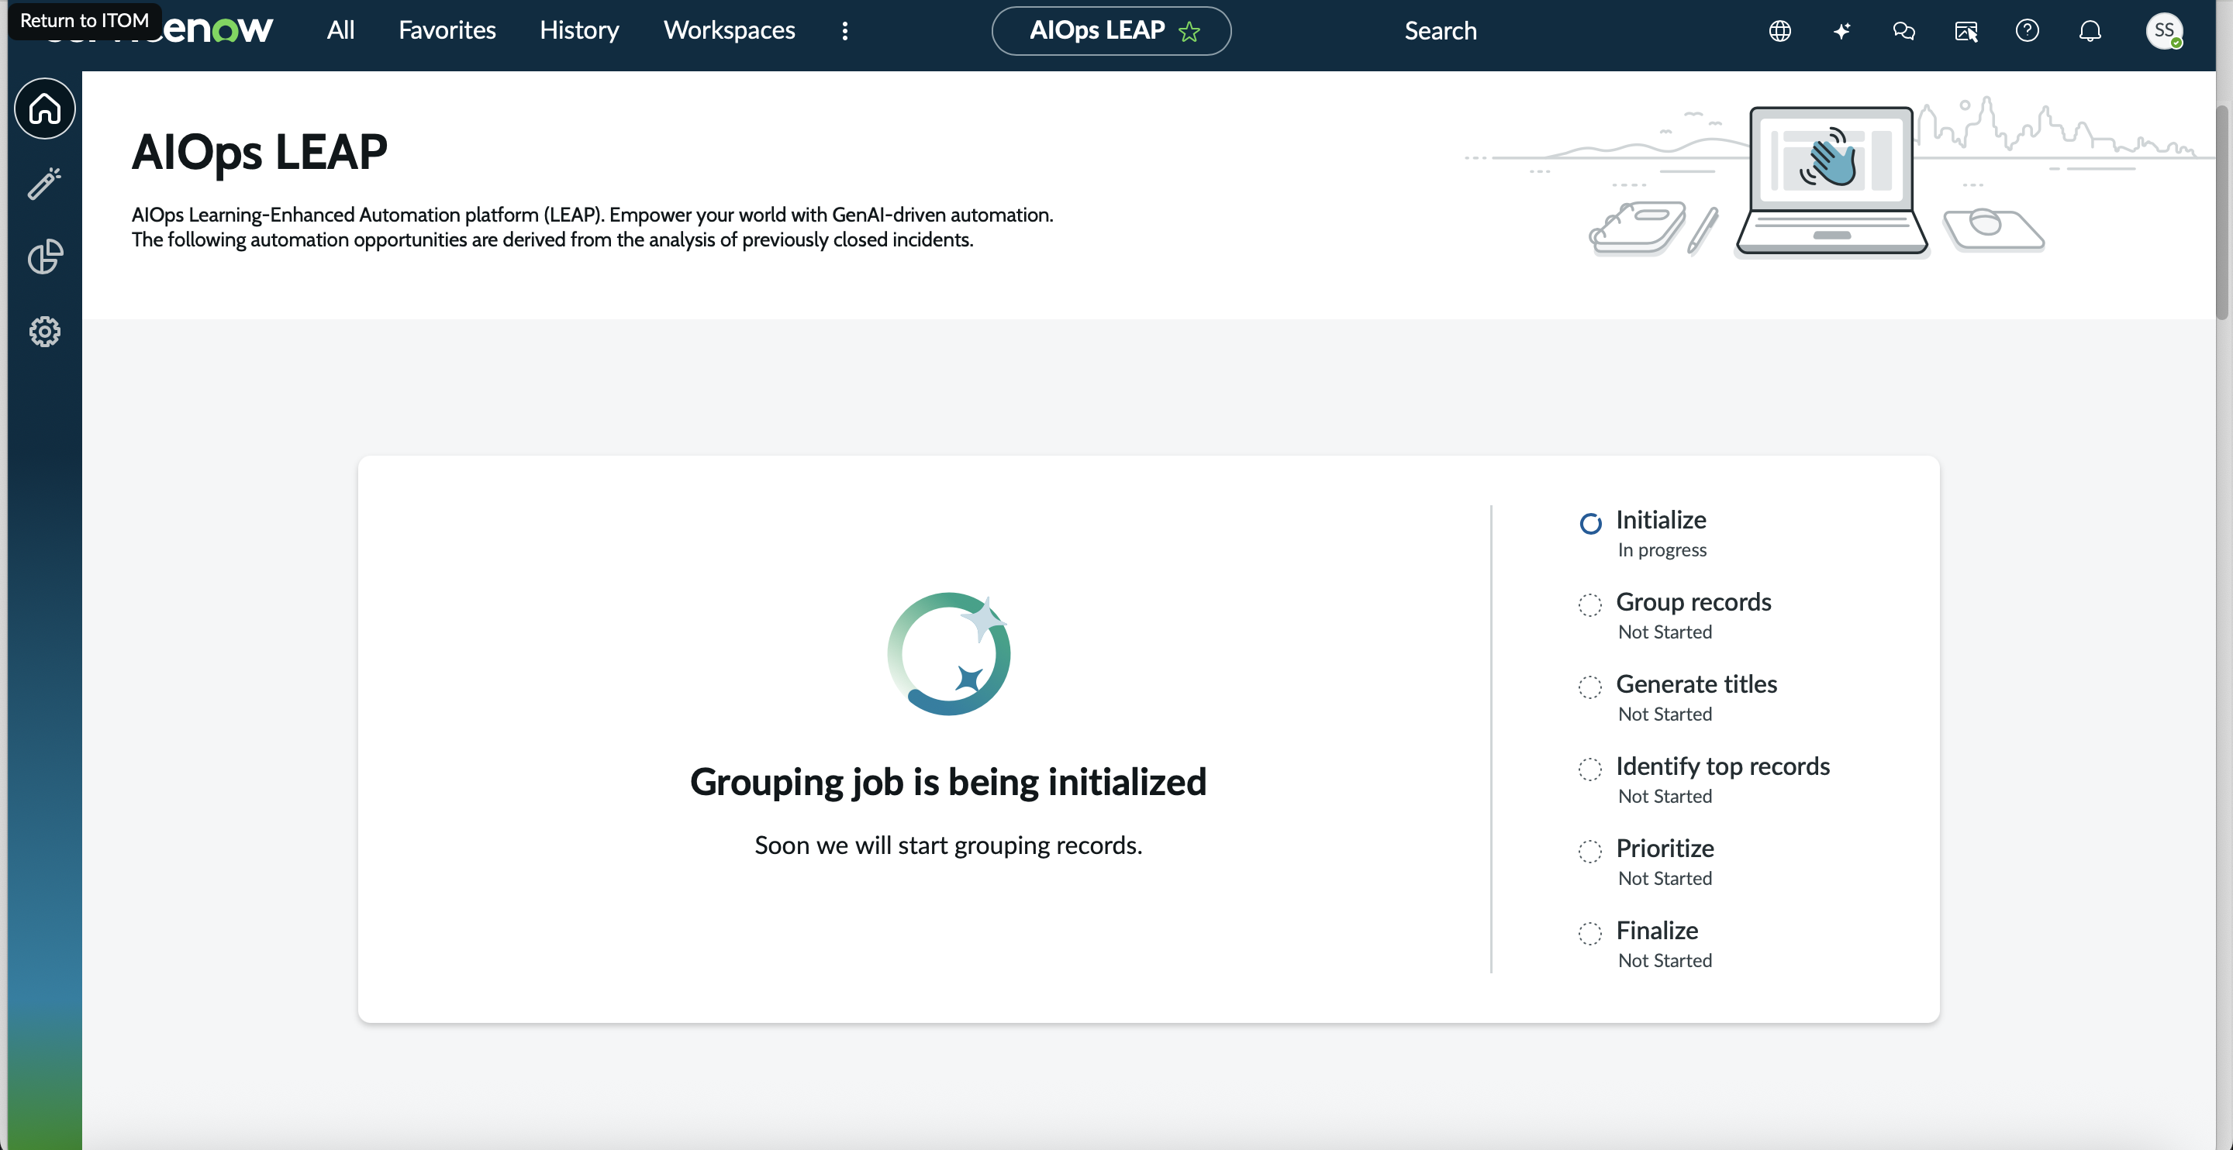This screenshot has width=2233, height=1150.
Task: Click the 'Identify top records' step label
Action: tap(1724, 766)
